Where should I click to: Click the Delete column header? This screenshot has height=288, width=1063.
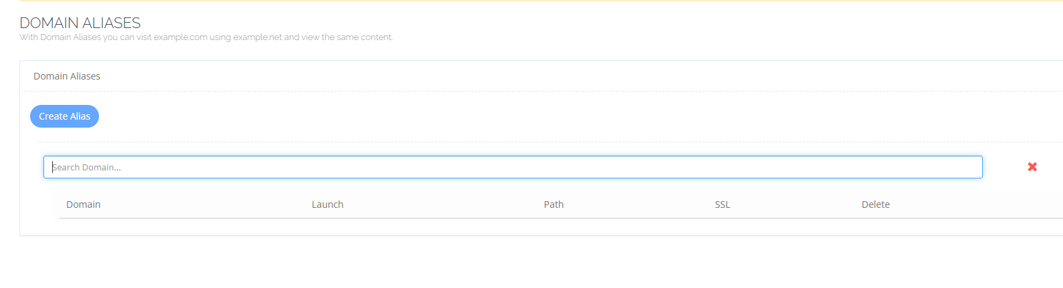pos(875,204)
